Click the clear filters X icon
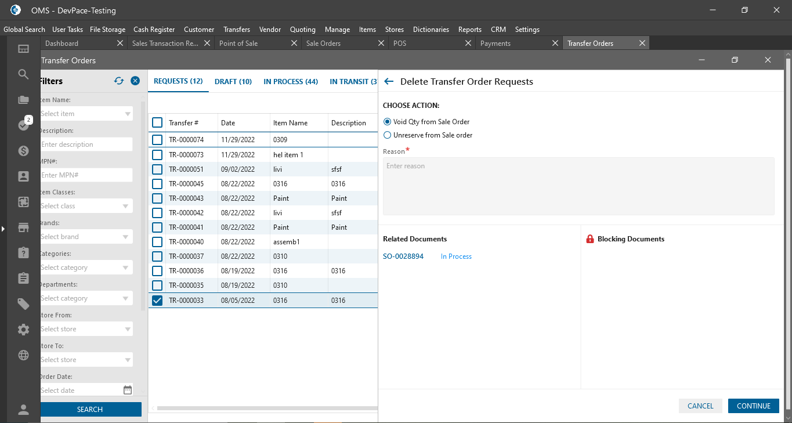Image resolution: width=792 pixels, height=423 pixels. coord(135,81)
